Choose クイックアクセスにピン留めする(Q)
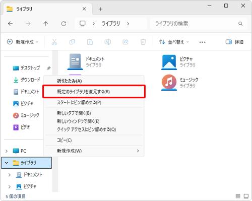 pyautogui.click(x=94, y=129)
